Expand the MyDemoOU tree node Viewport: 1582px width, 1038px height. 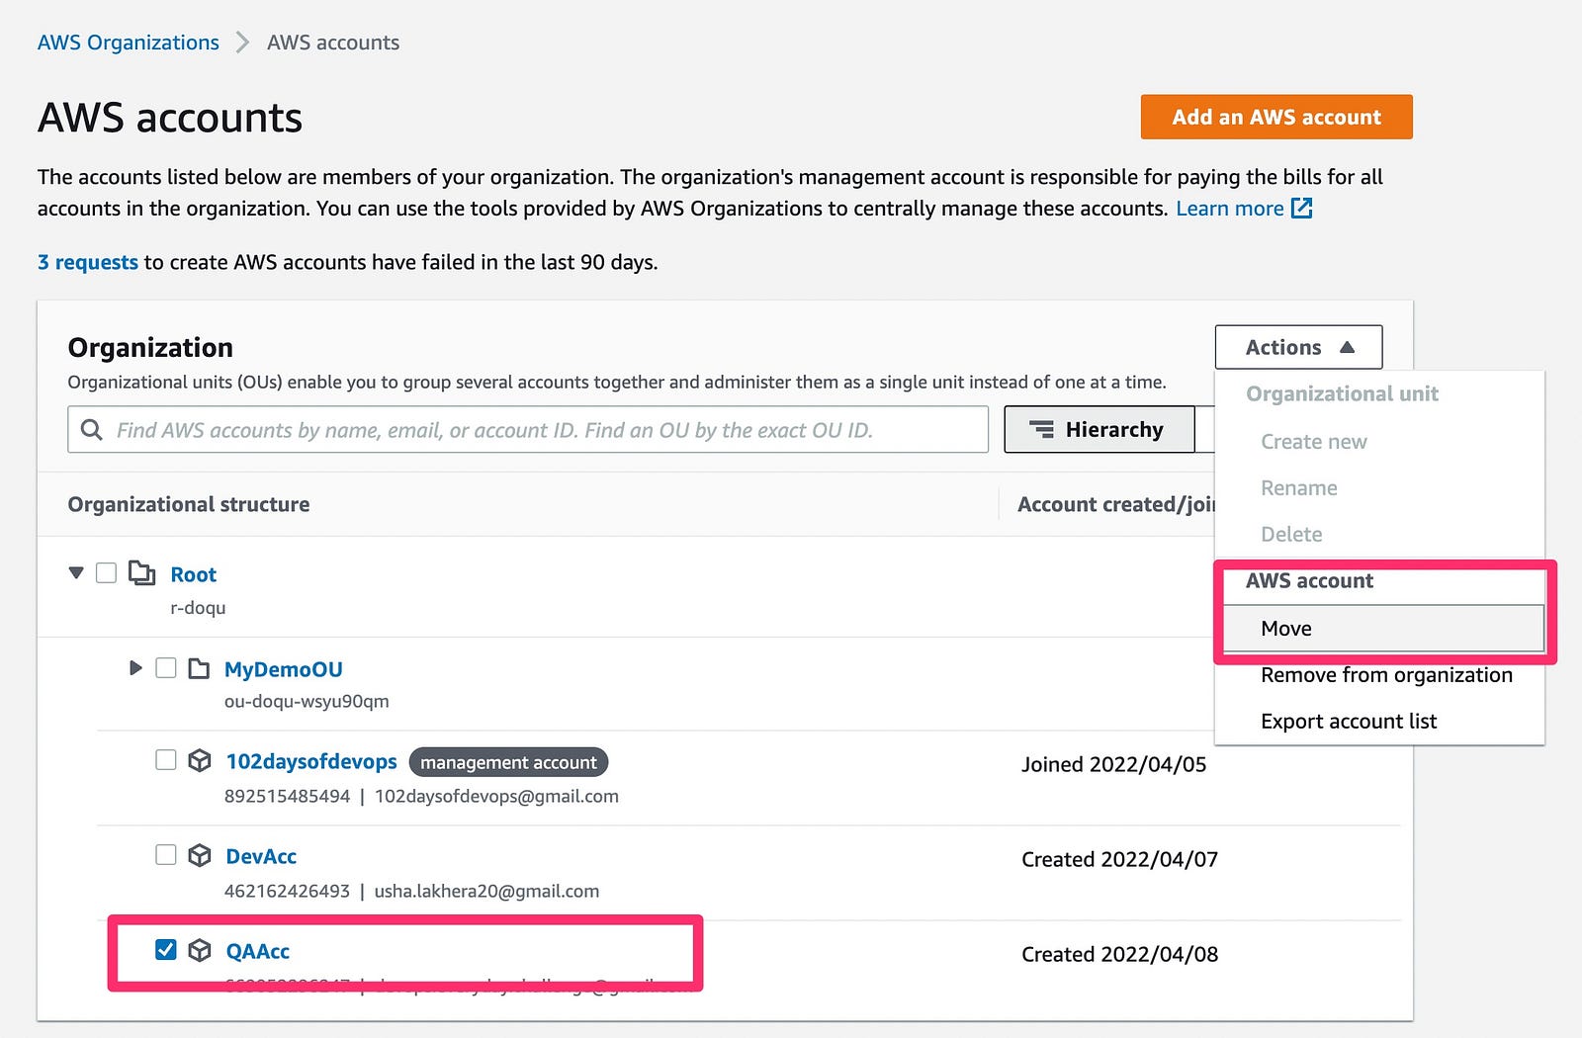(135, 668)
